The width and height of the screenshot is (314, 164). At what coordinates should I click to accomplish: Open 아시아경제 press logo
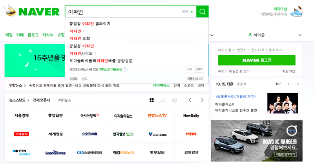(x=89, y=115)
